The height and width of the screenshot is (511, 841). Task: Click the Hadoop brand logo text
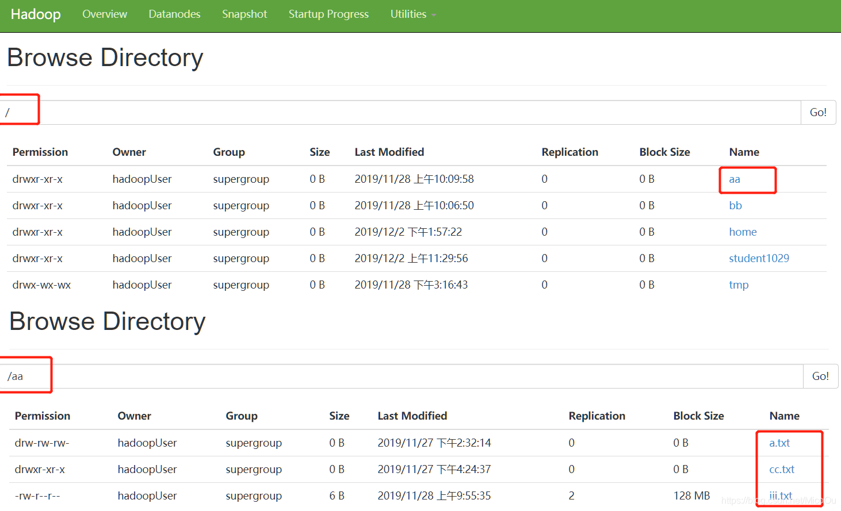click(36, 14)
